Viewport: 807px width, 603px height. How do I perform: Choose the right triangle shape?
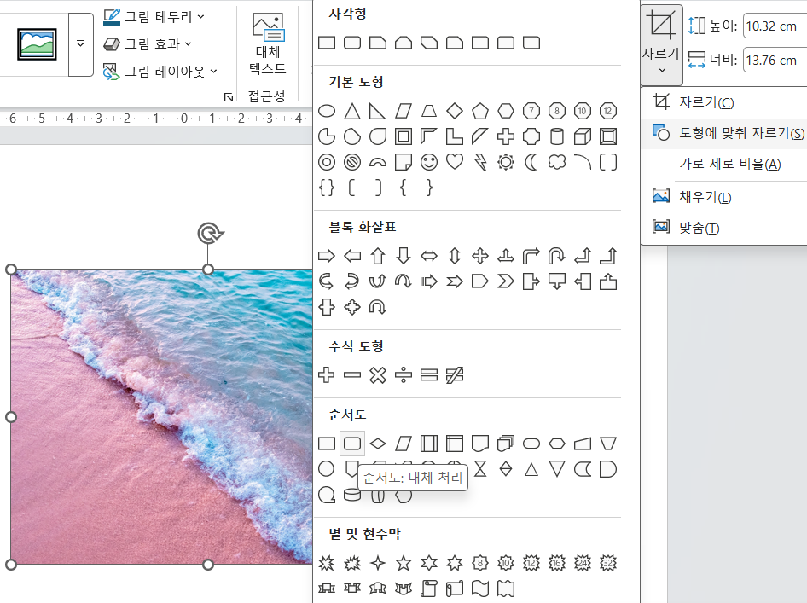[378, 111]
